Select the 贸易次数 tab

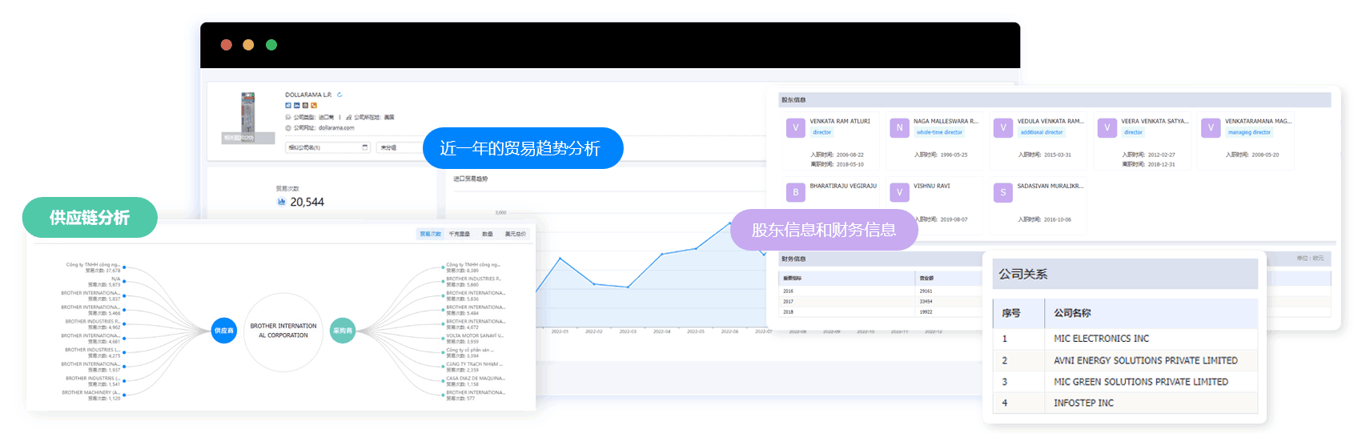(x=430, y=234)
